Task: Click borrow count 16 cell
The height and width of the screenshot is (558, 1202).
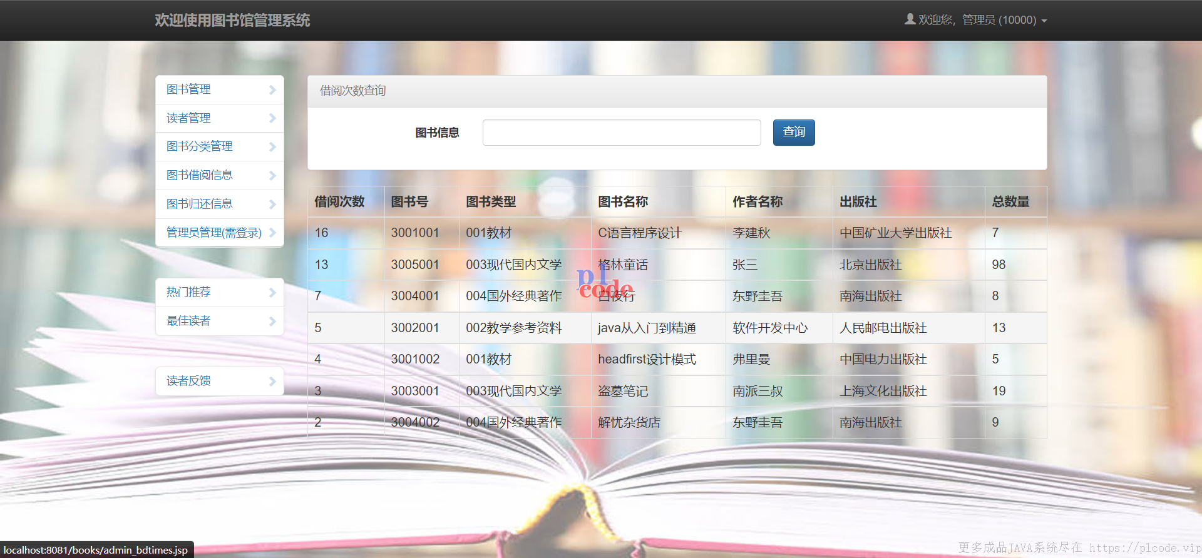Action: tap(346, 233)
